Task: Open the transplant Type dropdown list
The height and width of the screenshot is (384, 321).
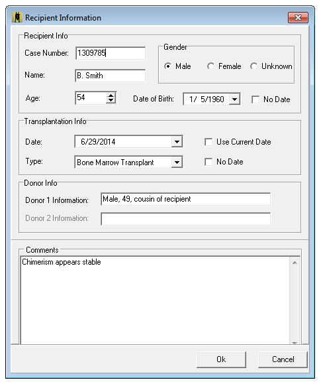Action: 177,162
